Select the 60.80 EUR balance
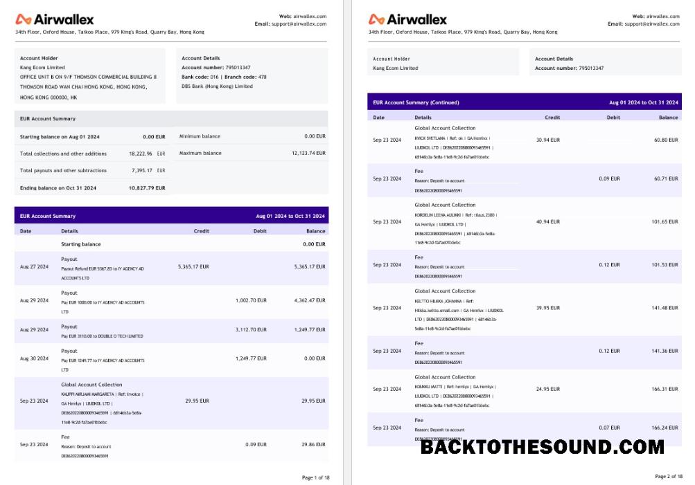This screenshot has height=485, width=695. pyautogui.click(x=666, y=140)
